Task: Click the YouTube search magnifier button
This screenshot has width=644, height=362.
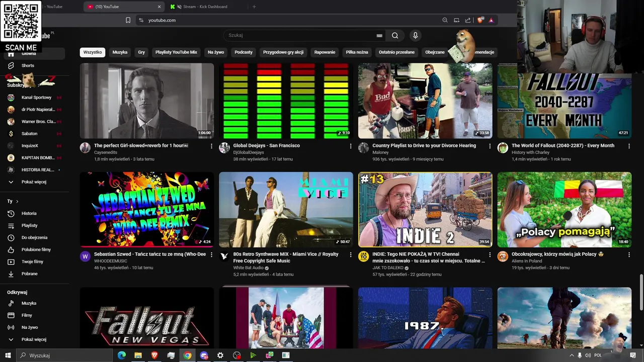Action: 395,36
